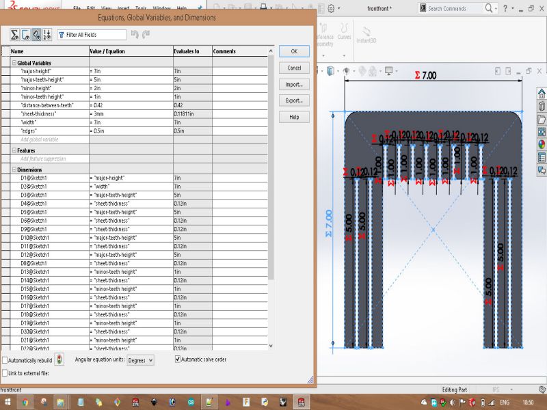This screenshot has height=410, width=547.
Task: Open the SolidWorks Resources home icon
Action: coord(542,94)
